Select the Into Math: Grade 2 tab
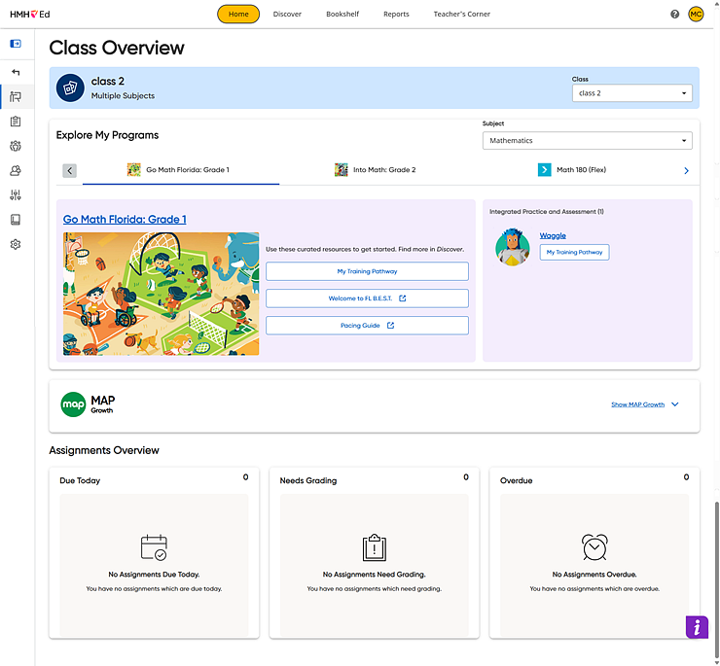The height and width of the screenshot is (666, 720). [x=376, y=170]
